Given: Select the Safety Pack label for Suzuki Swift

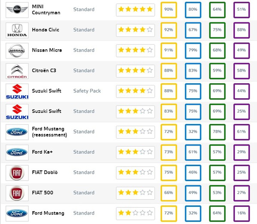Looking at the screenshot, I should pos(87,91).
